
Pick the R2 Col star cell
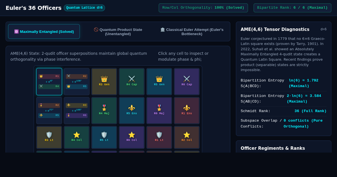187,137
